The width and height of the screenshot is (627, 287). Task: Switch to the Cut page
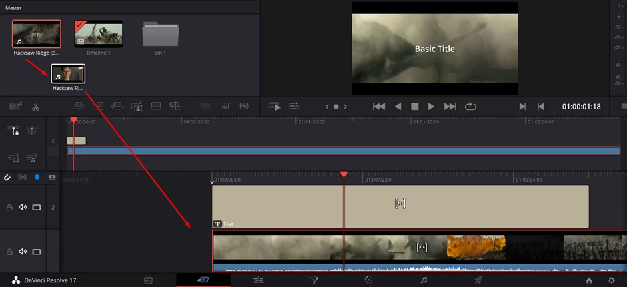tap(203, 280)
